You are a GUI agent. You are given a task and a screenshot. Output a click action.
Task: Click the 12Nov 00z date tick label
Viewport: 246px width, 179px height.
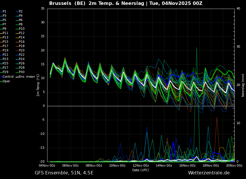pyautogui.click(x=141, y=165)
